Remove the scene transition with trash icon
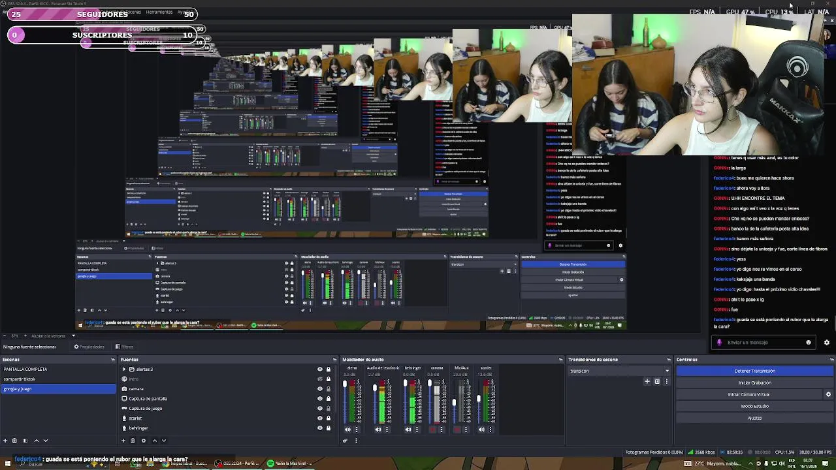836x470 pixels. (x=657, y=381)
